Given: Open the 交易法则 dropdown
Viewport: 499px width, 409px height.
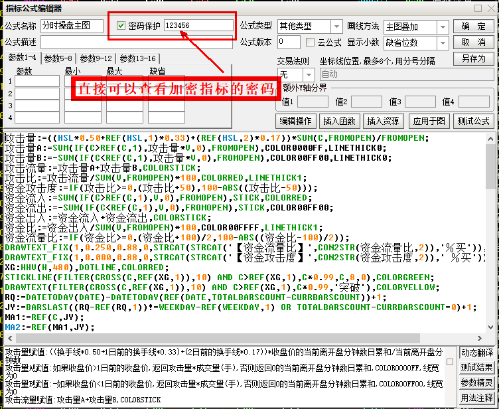Looking at the screenshot, I should [x=309, y=75].
